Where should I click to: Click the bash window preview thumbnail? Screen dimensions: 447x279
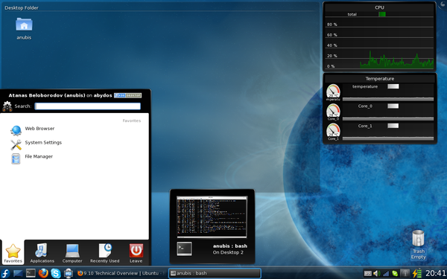pos(212,217)
